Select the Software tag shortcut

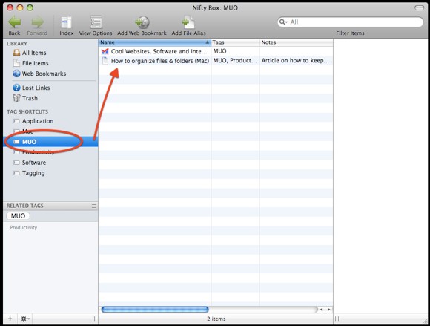click(x=34, y=163)
